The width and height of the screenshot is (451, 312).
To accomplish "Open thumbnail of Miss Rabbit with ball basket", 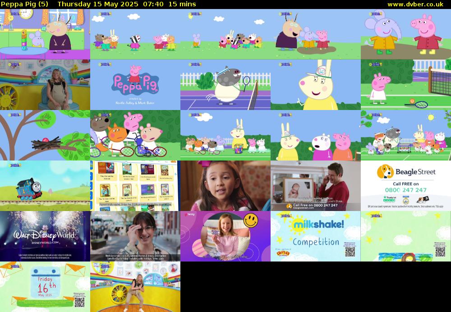I will [225, 135].
